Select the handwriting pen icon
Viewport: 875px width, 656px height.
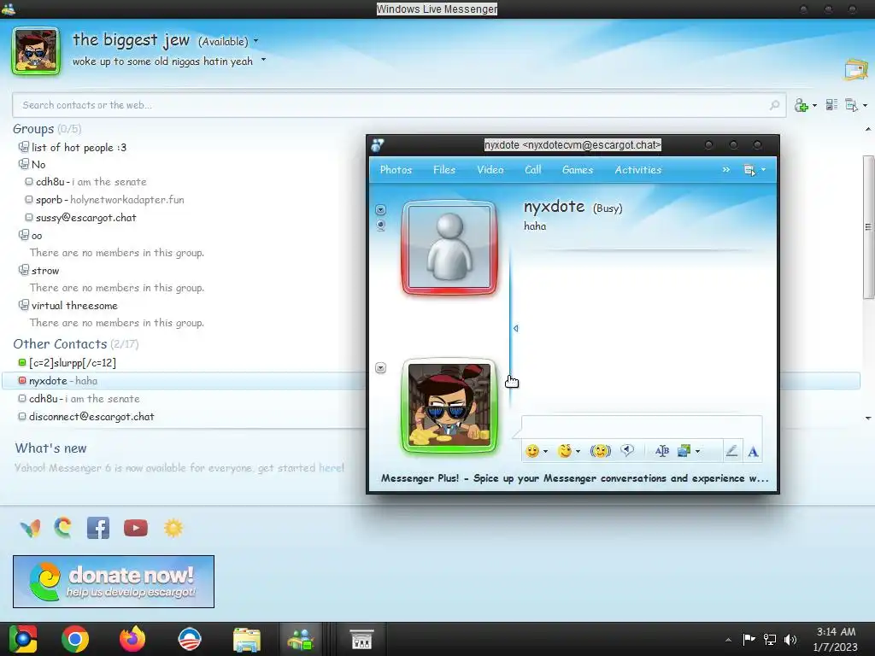pos(731,451)
